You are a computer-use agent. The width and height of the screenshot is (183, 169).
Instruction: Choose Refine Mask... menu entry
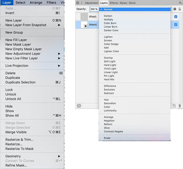point(32,165)
